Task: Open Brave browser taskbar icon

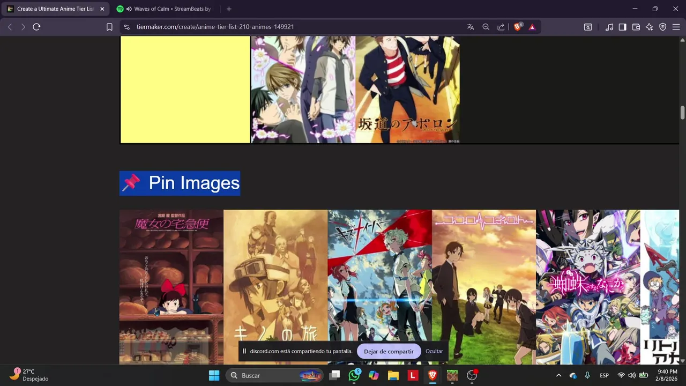Action: (433, 375)
